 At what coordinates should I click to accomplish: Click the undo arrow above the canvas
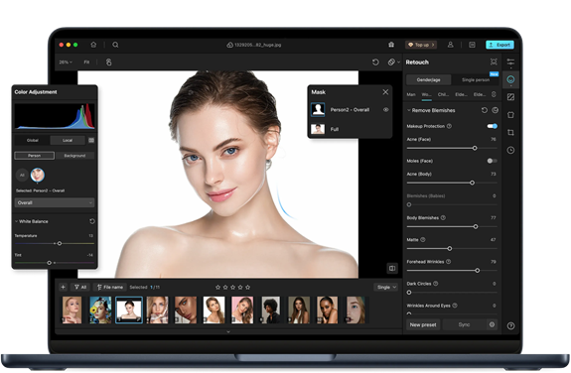click(x=375, y=62)
